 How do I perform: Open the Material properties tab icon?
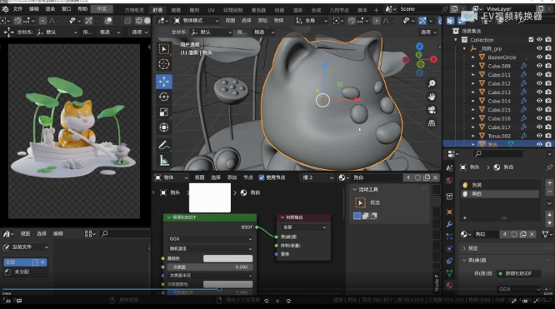(449, 285)
